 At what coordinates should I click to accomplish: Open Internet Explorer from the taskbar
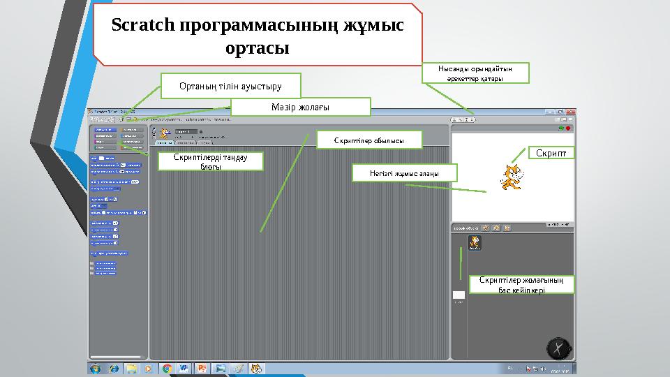(x=114, y=369)
